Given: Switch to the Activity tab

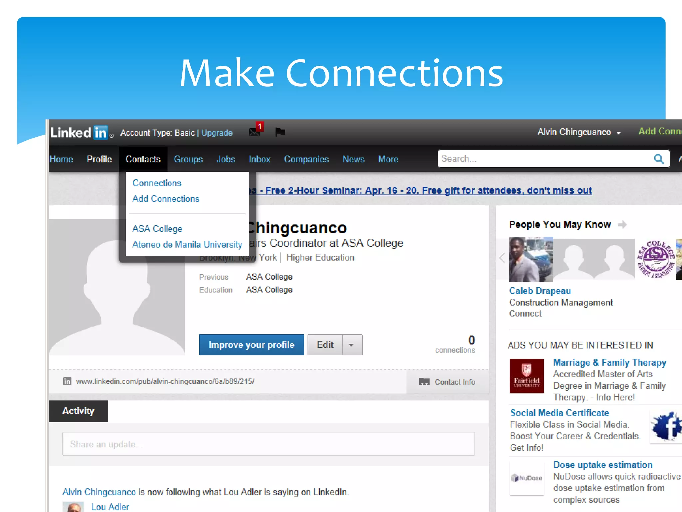Looking at the screenshot, I should pyautogui.click(x=78, y=411).
